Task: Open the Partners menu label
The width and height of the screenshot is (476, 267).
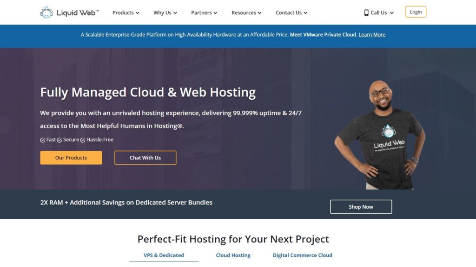Action: click(201, 13)
